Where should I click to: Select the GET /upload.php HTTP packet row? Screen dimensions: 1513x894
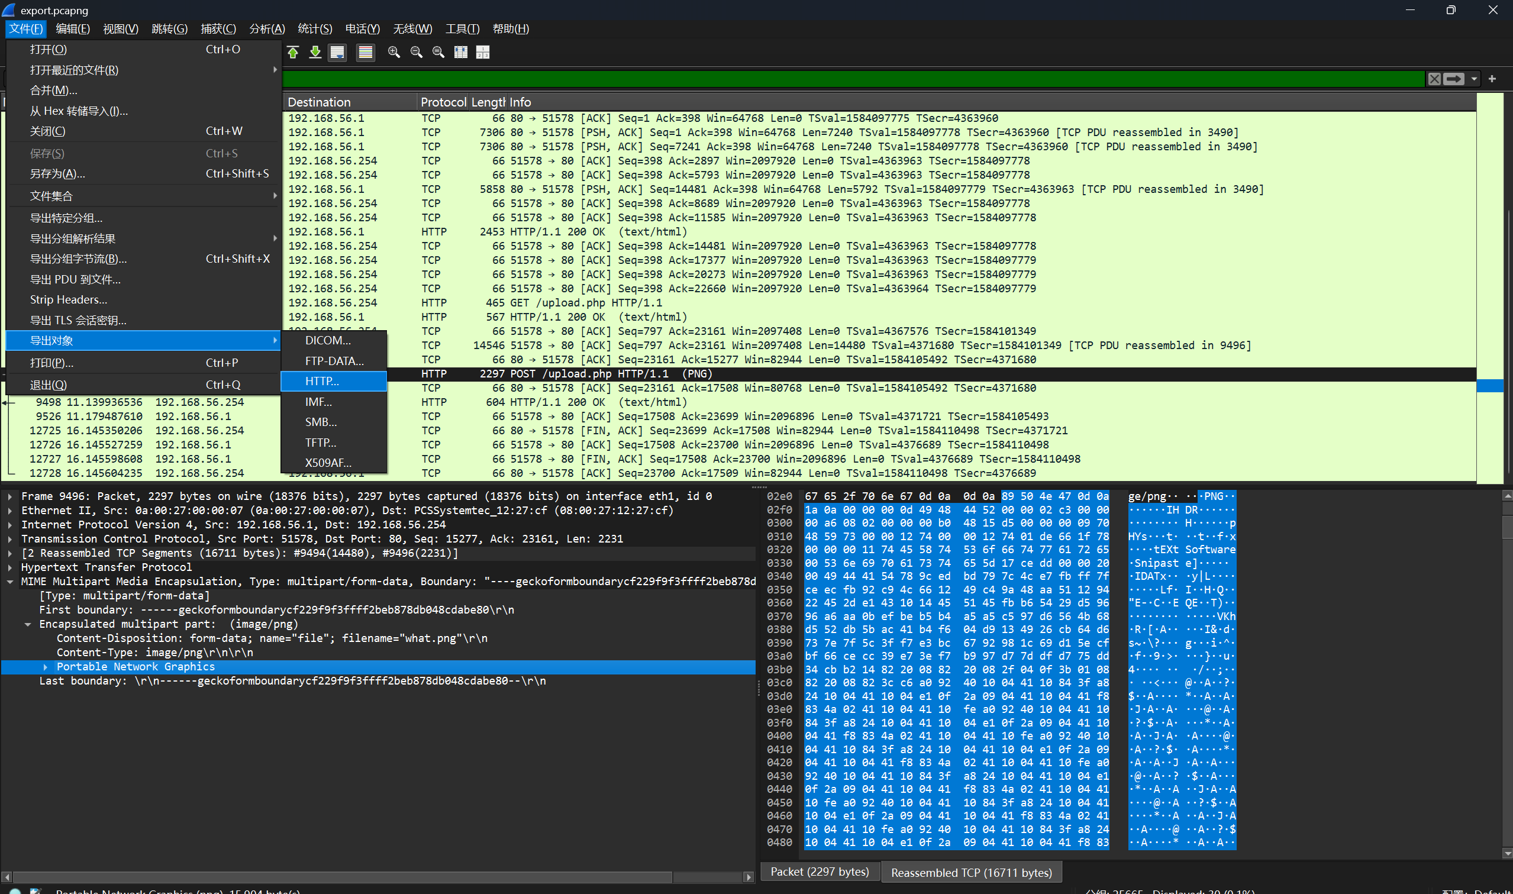tap(879, 302)
